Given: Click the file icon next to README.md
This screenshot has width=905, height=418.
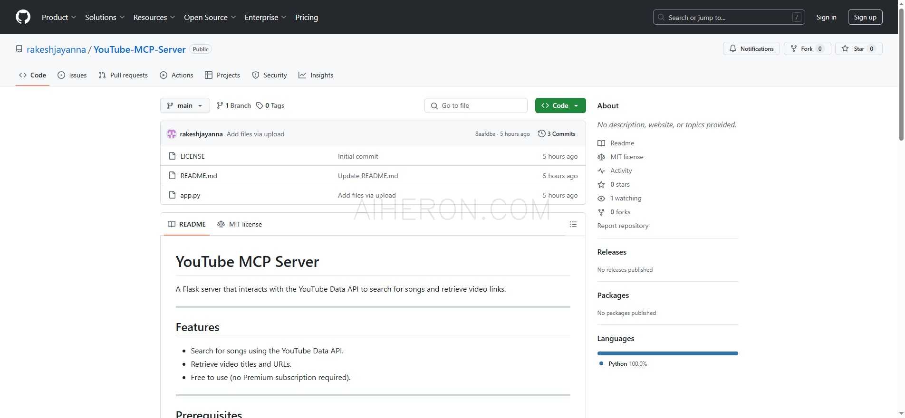Looking at the screenshot, I should point(173,175).
